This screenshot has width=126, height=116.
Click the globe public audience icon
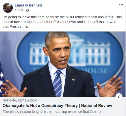27,10
